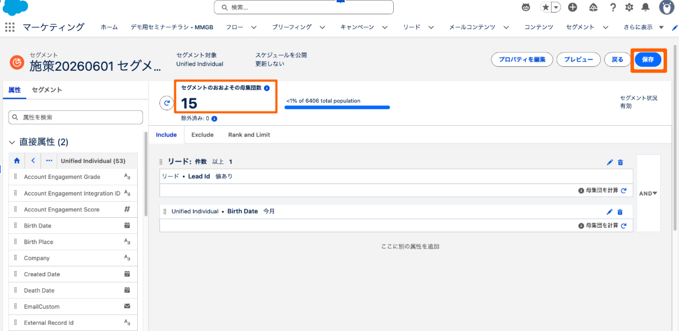
Task: Grab handle of リード container
Action: point(162,162)
